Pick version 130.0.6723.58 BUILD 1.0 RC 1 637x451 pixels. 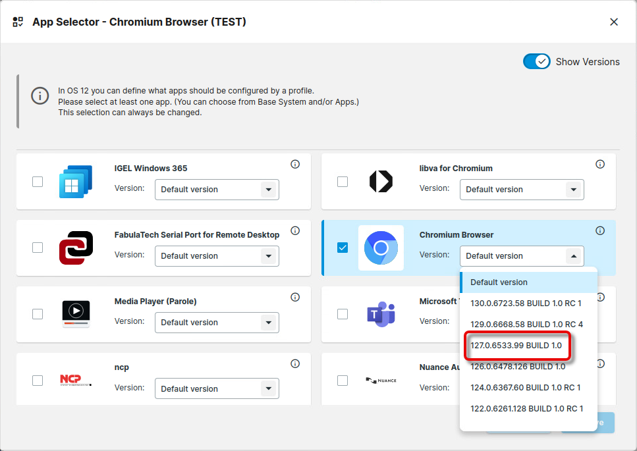(526, 304)
